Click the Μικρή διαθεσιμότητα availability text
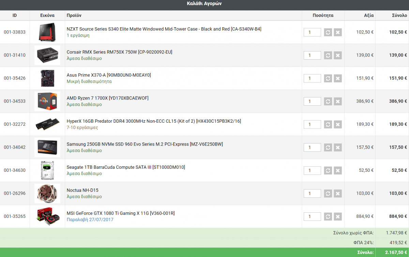 point(89,81)
